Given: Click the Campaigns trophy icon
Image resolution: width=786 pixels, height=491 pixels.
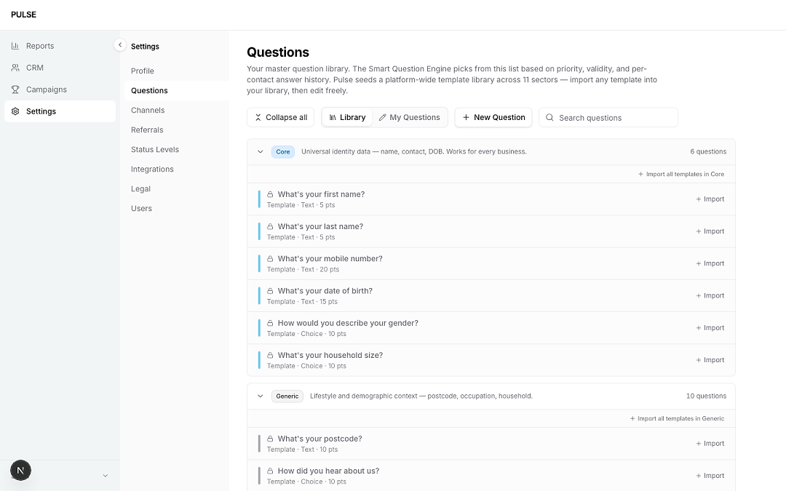Looking at the screenshot, I should pos(15,89).
